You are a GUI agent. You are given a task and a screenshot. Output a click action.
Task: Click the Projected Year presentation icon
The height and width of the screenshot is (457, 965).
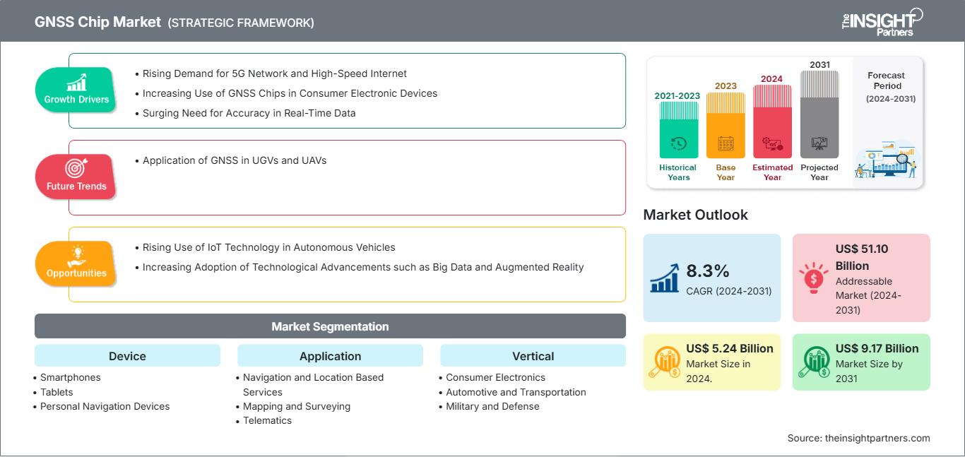pyautogui.click(x=819, y=144)
